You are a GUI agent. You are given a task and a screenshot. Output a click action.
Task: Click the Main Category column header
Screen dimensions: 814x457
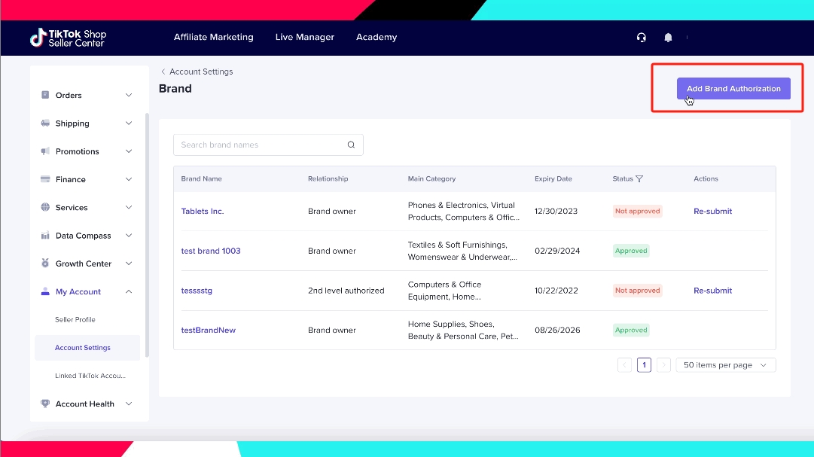coord(432,178)
